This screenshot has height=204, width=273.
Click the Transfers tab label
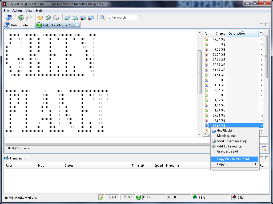point(16,158)
